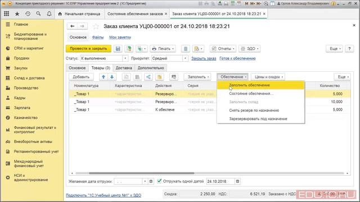Go forward with right arrow button
The image size is (360, 202).
point(82,26)
